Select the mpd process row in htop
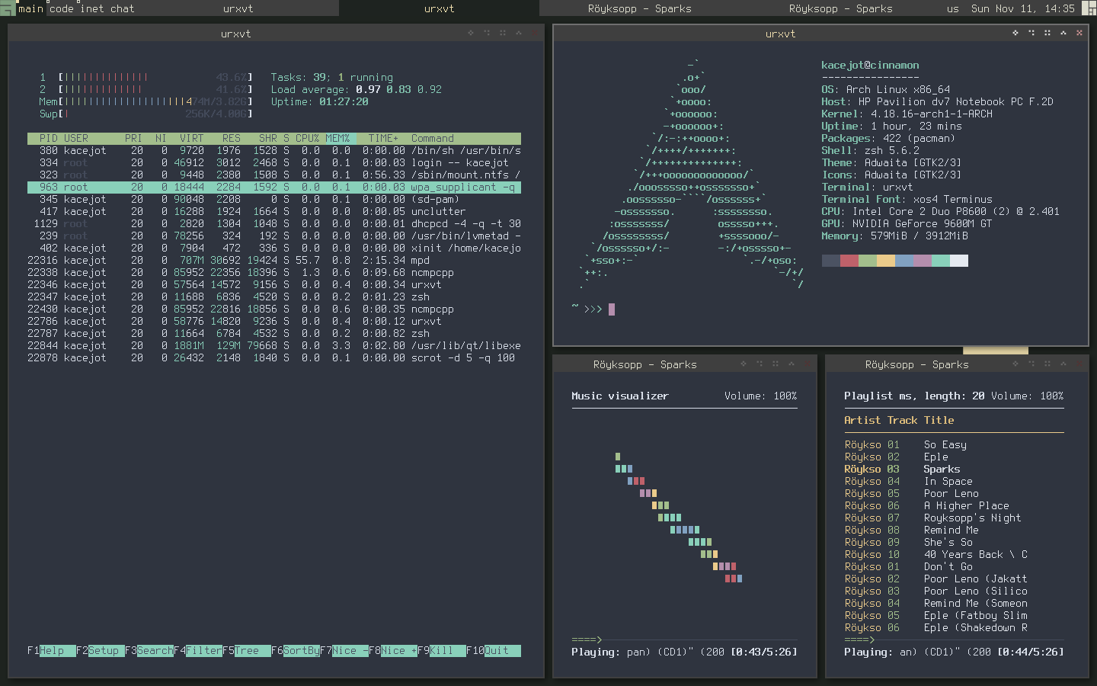Image resolution: width=1097 pixels, height=686 pixels. [x=274, y=260]
